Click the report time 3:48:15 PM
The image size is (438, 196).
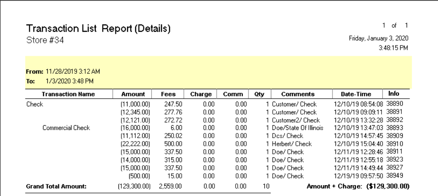click(x=393, y=48)
